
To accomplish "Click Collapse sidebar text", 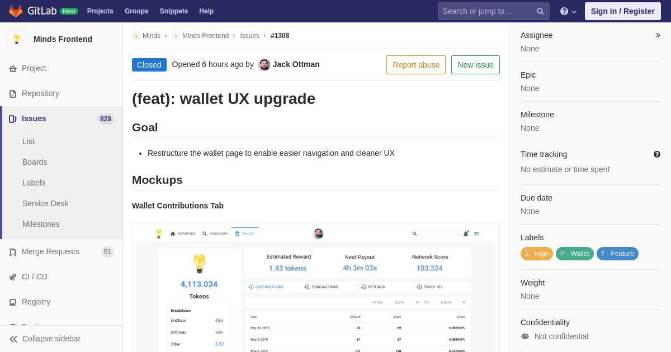I will point(51,339).
